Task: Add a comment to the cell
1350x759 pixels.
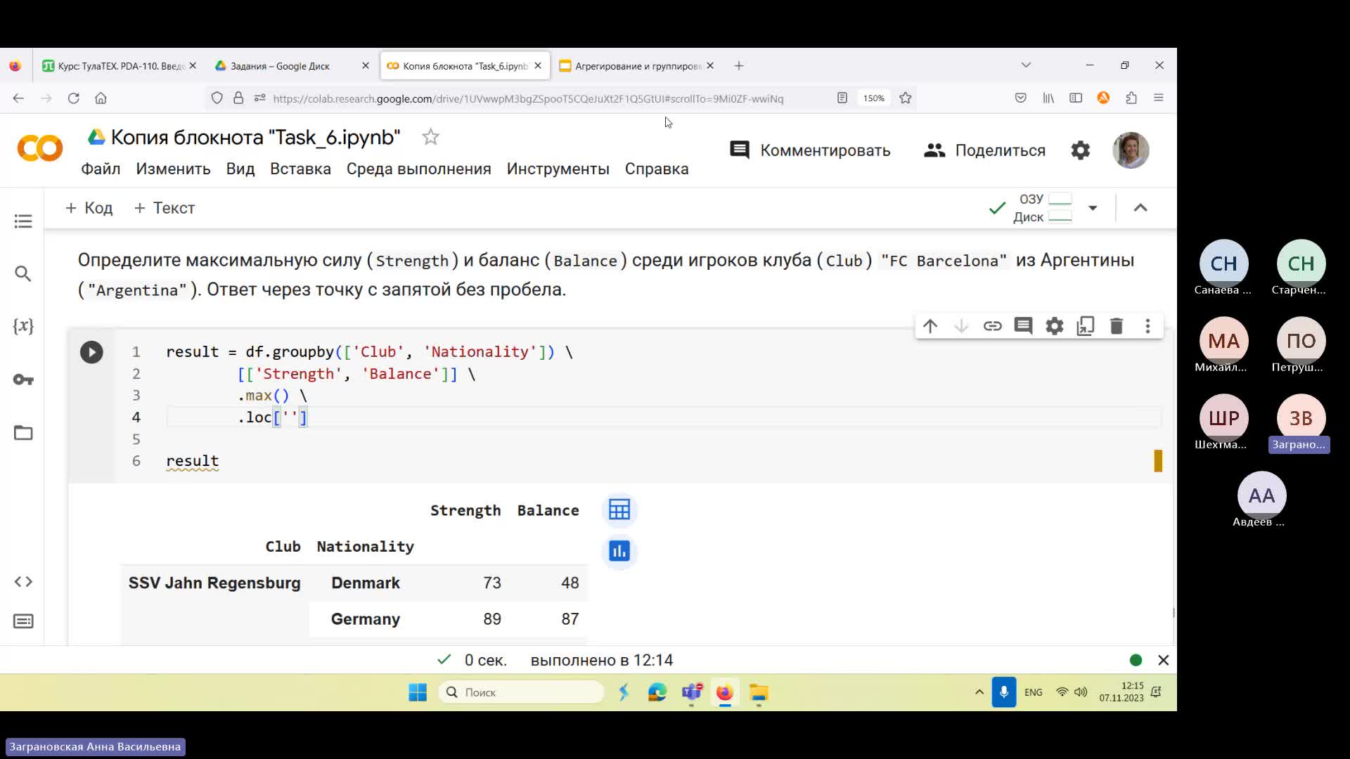Action: click(x=1023, y=326)
